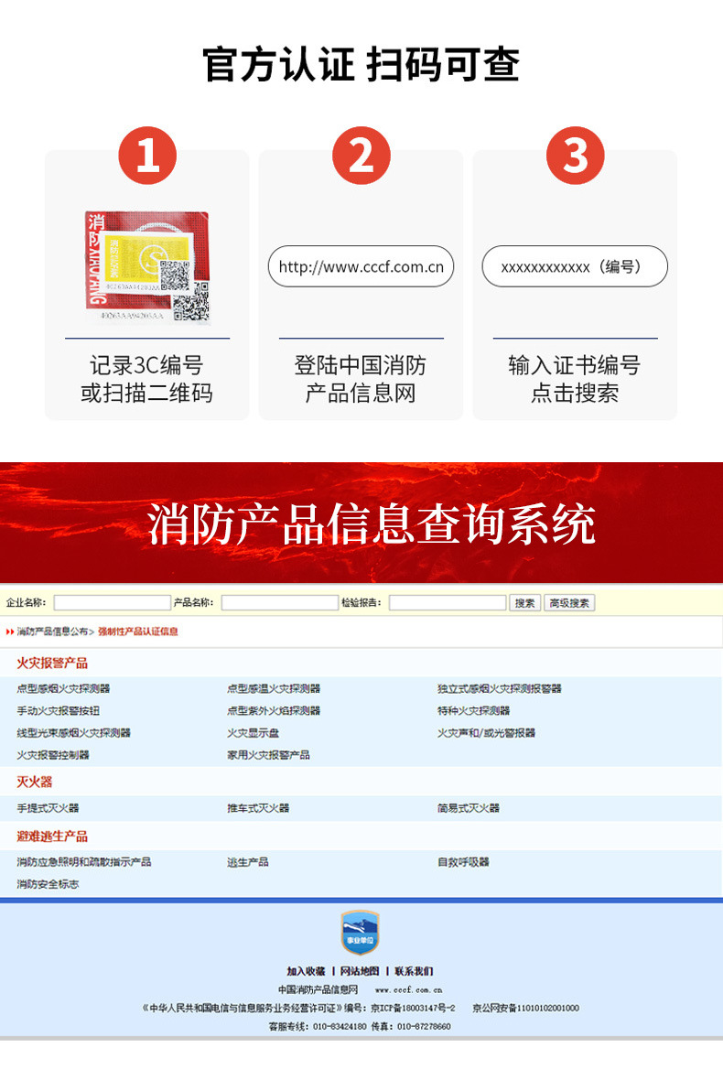Screen dimensions: 723x1069
Task: Click 输入证书编号 点击搜索 caption
Action: coord(575,379)
